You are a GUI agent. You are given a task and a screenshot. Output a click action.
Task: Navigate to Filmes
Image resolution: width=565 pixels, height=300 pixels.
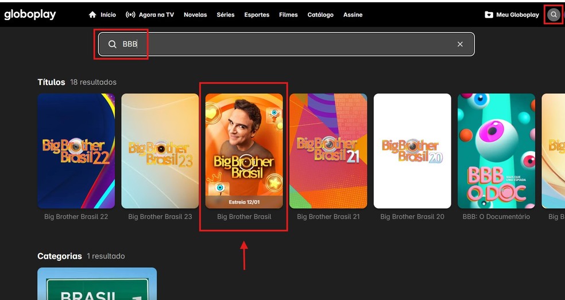[288, 15]
